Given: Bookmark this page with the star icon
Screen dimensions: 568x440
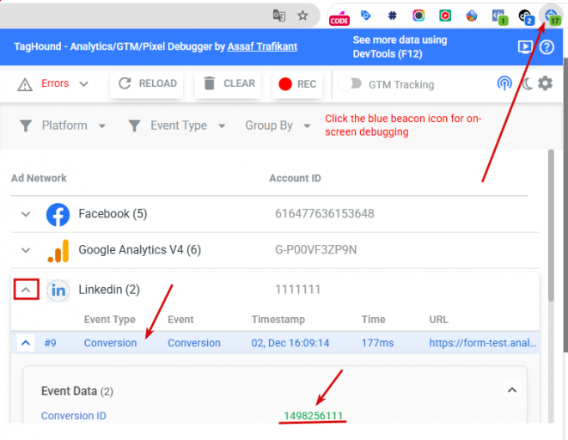Looking at the screenshot, I should (x=302, y=15).
